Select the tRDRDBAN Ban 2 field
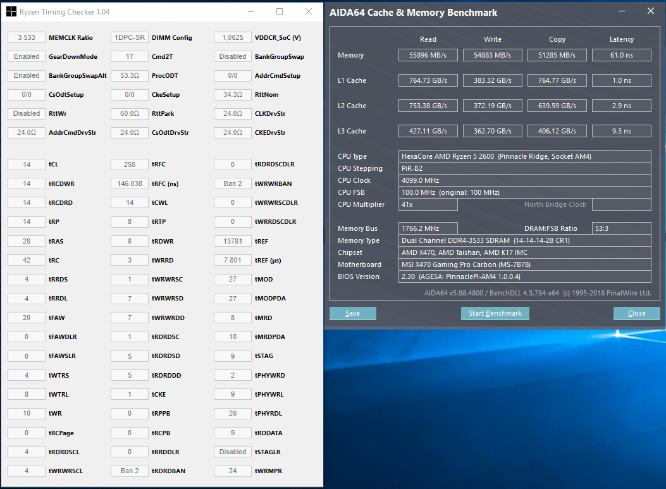This screenshot has height=489, width=666. tap(130, 471)
